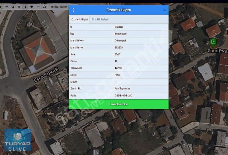Viewport: 228px width, 155px height.
Task: Open favorites with the star icon
Action: pyautogui.click(x=32, y=7)
